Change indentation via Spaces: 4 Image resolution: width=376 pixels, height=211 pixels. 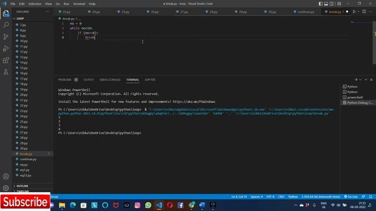click(x=257, y=197)
